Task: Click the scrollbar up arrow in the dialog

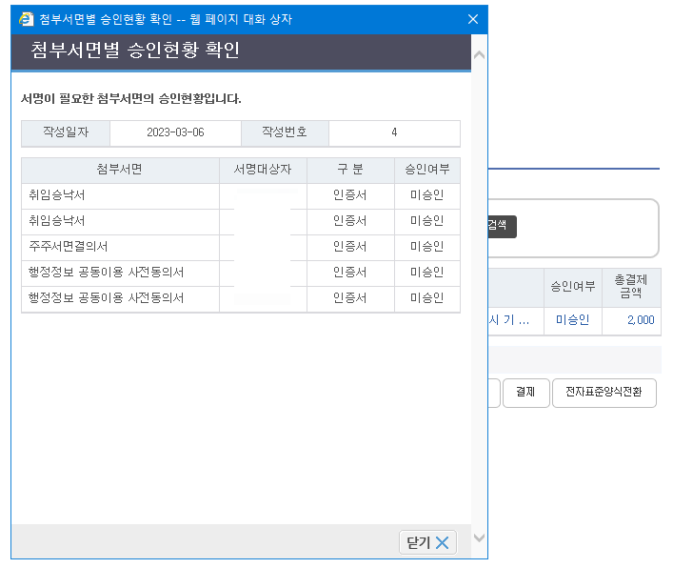Action: [x=479, y=55]
